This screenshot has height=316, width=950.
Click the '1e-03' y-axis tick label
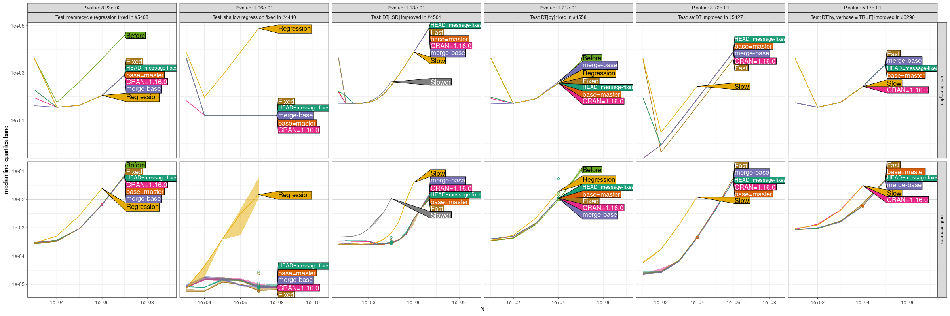click(18, 228)
